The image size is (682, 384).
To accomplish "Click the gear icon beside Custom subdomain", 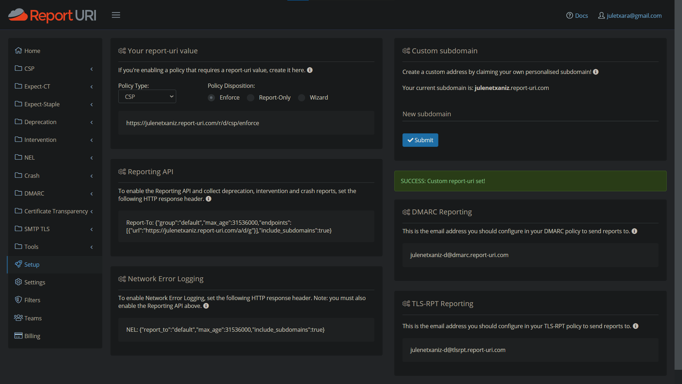I will tap(406, 51).
